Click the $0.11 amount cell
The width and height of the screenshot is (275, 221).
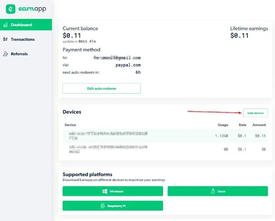click(x=260, y=136)
